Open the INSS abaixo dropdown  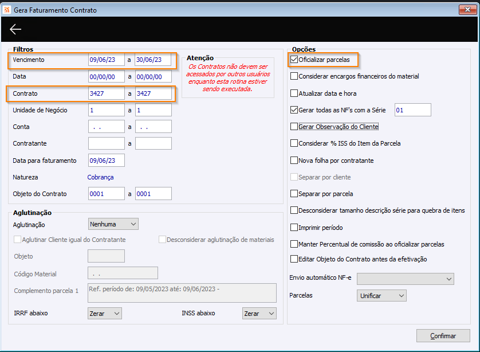pos(259,314)
